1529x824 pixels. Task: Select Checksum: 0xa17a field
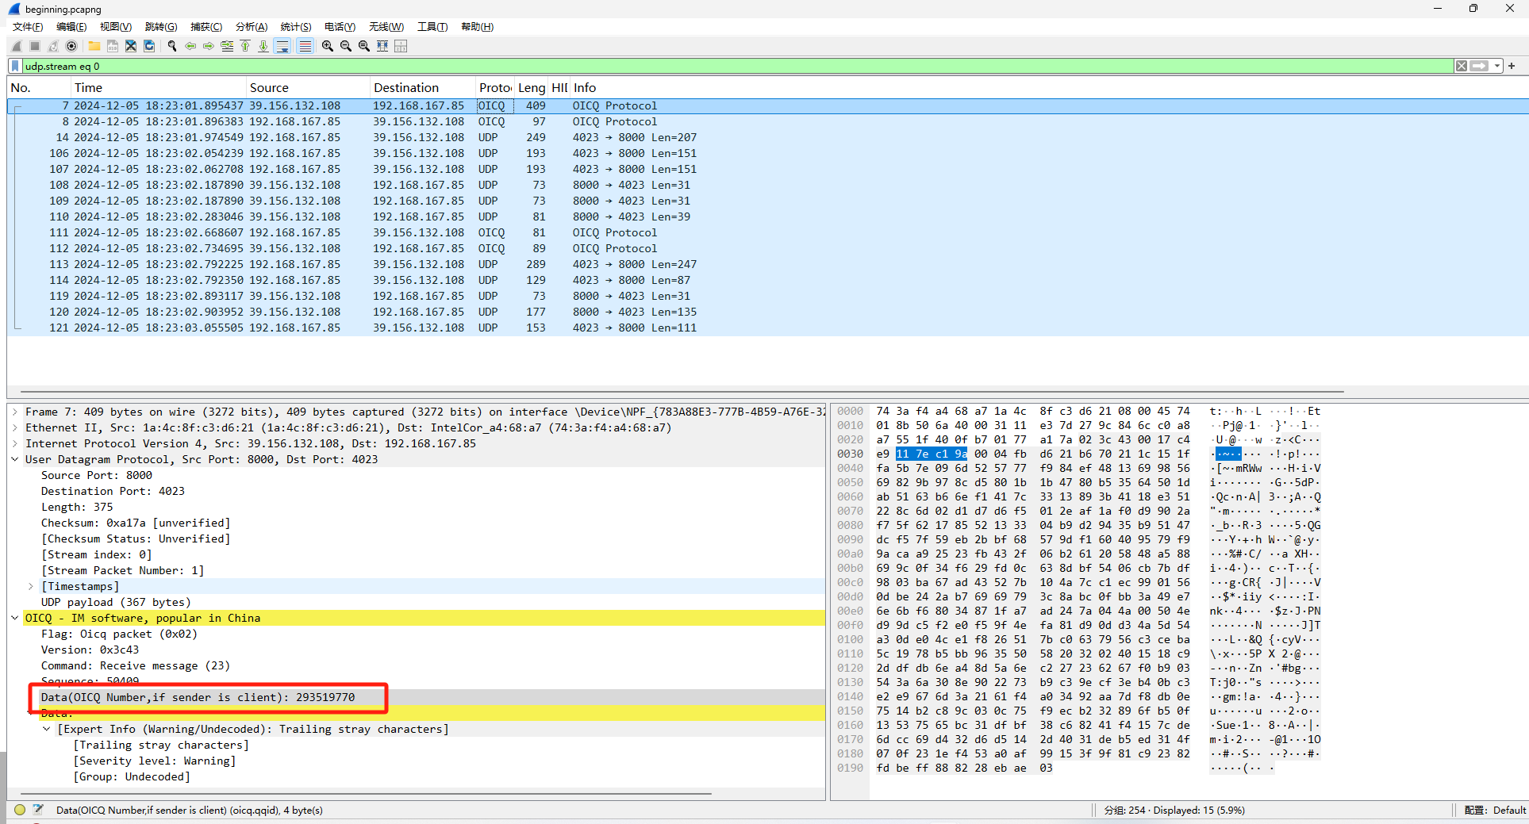click(x=136, y=523)
